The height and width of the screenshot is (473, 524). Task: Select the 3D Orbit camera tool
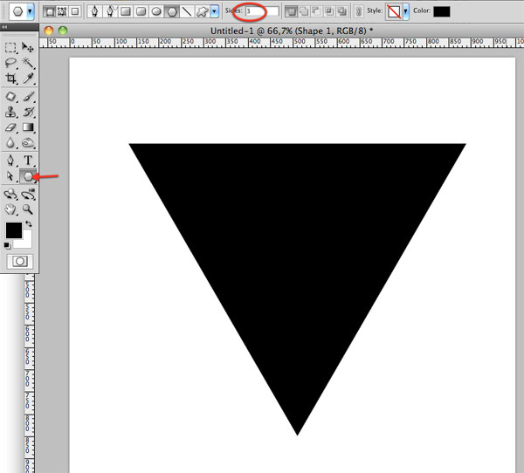click(x=28, y=195)
